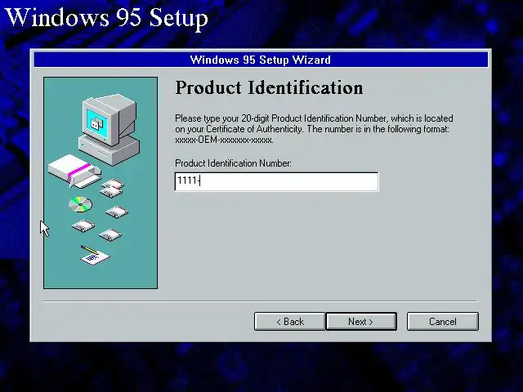The image size is (523, 392).
Task: Click the 'Product Identification Number:' label
Action: [x=233, y=163]
